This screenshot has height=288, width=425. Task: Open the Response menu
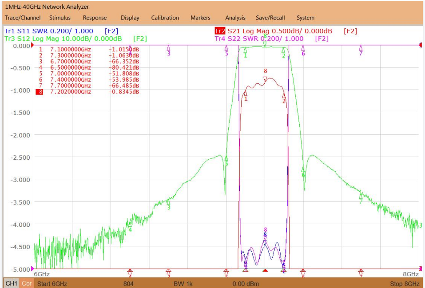(95, 18)
